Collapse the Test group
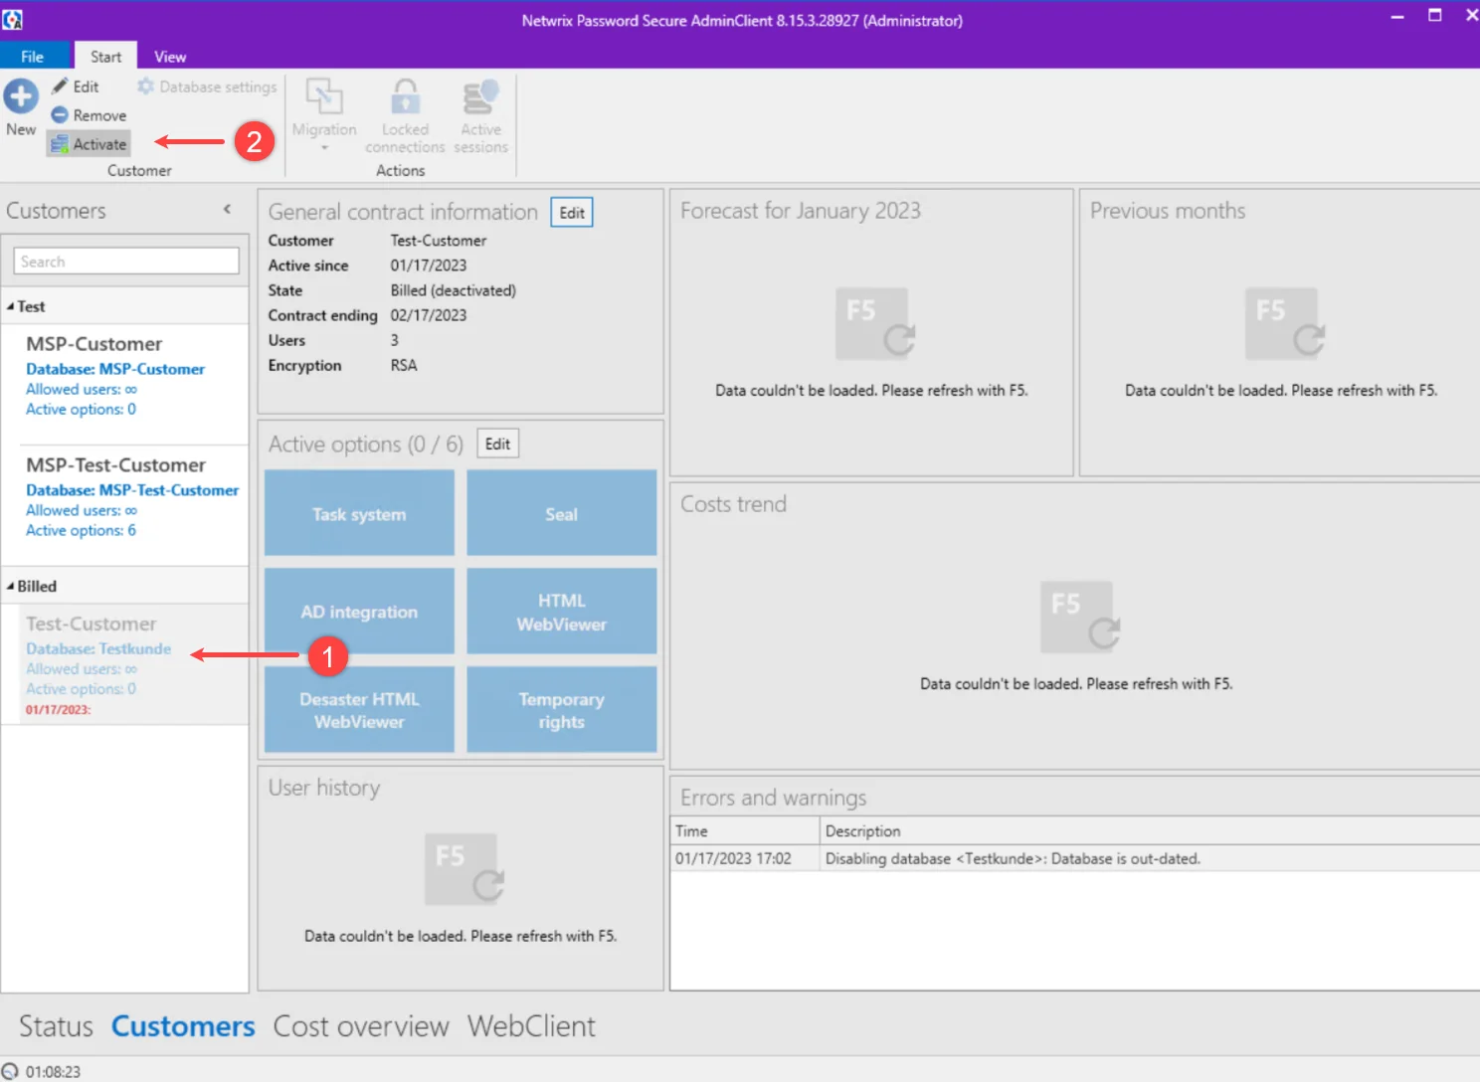The height and width of the screenshot is (1082, 1480). pyautogui.click(x=11, y=306)
